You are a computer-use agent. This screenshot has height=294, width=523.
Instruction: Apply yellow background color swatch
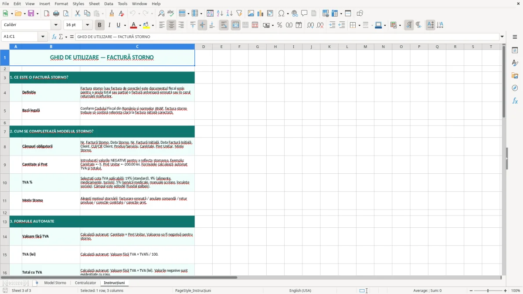coord(146,25)
